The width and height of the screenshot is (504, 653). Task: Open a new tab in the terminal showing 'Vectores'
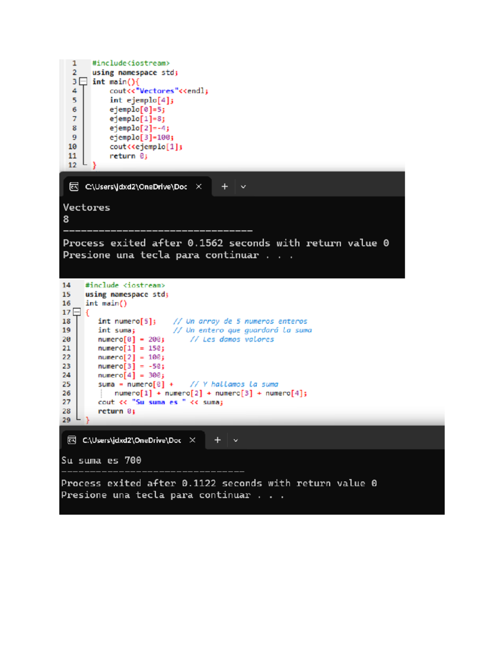point(225,186)
